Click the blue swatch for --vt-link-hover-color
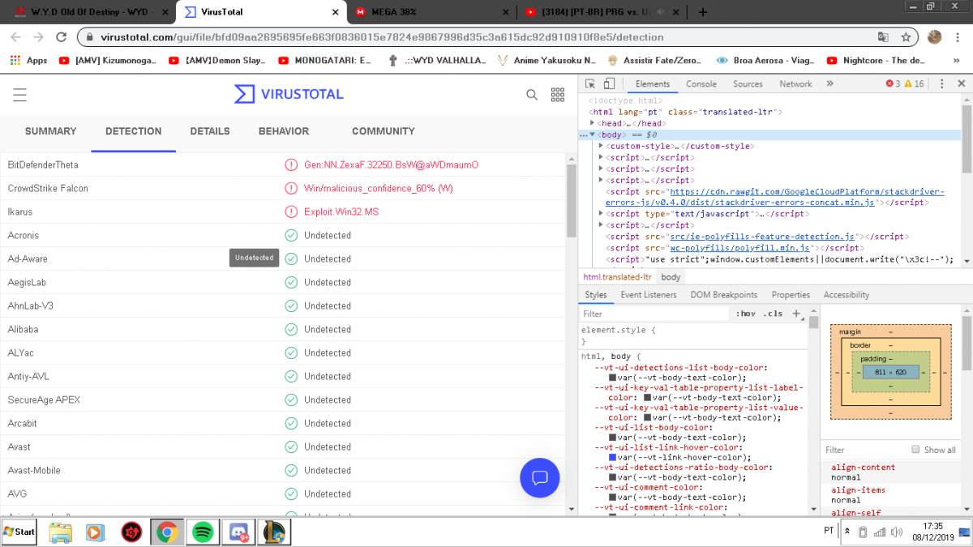Viewport: 973px width, 547px height. click(x=613, y=457)
